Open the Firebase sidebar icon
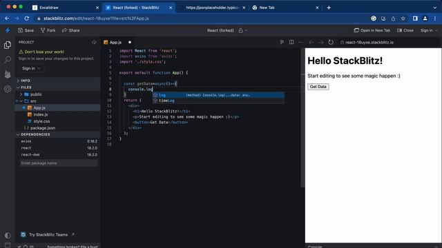The width and height of the screenshot is (442, 248). click(x=8, y=74)
